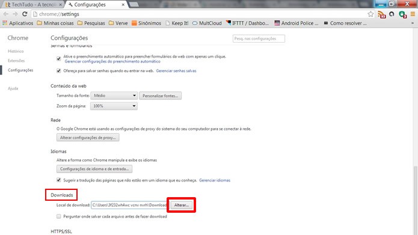Toggle the offer to save passwords checkbox
Screen dimensions: 418x235
click(59, 70)
